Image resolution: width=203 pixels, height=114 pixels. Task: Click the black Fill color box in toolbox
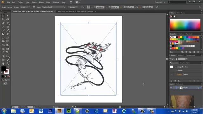point(3,68)
